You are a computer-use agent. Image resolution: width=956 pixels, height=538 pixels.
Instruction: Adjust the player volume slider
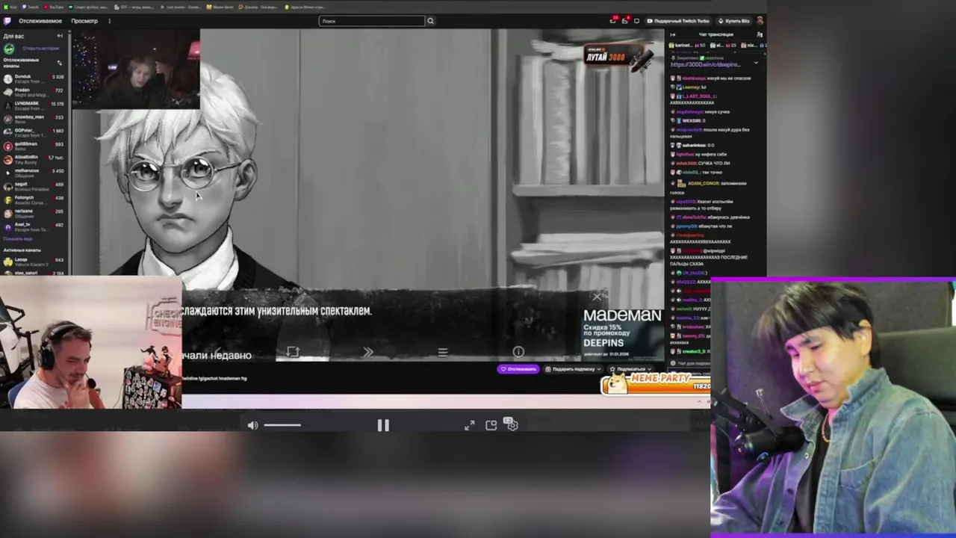click(x=282, y=425)
